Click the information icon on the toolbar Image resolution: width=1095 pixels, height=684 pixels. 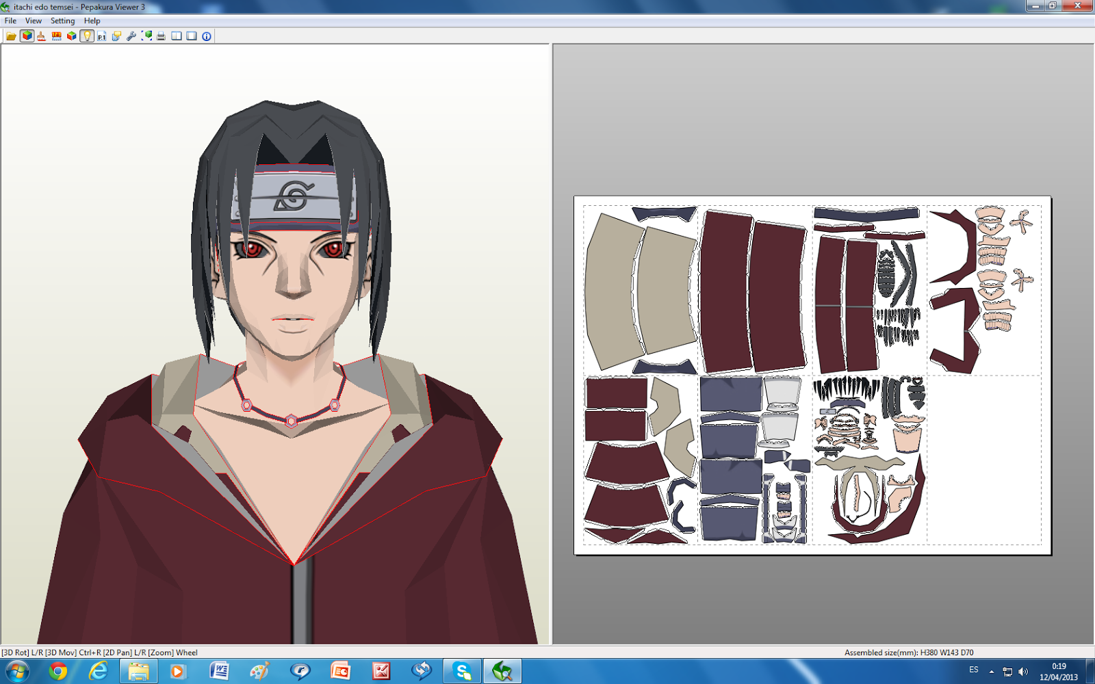[x=205, y=36]
